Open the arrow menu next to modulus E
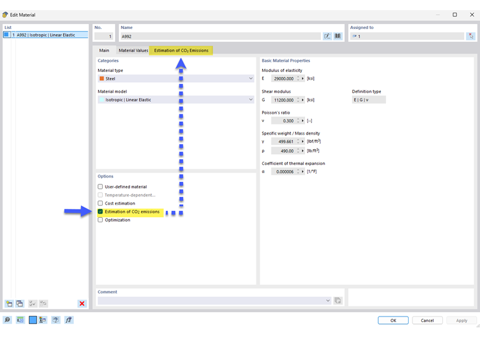 (303, 79)
